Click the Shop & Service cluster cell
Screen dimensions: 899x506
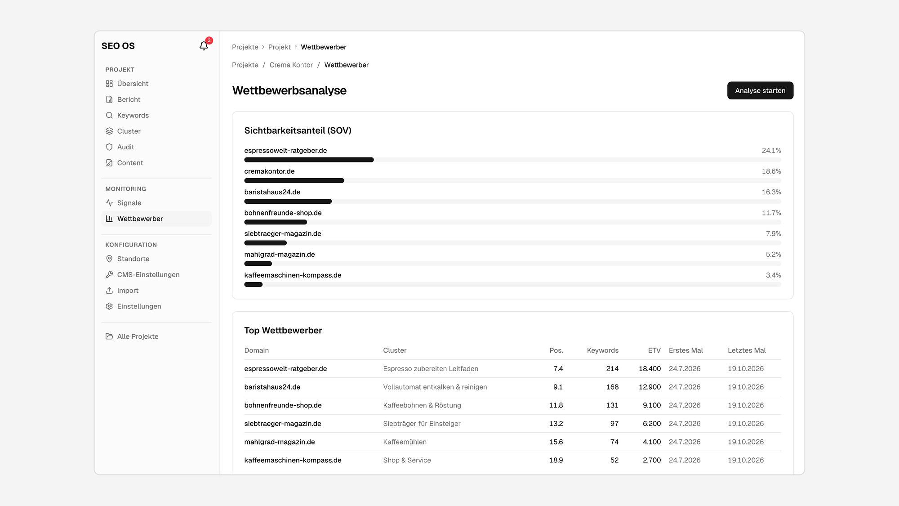click(407, 460)
